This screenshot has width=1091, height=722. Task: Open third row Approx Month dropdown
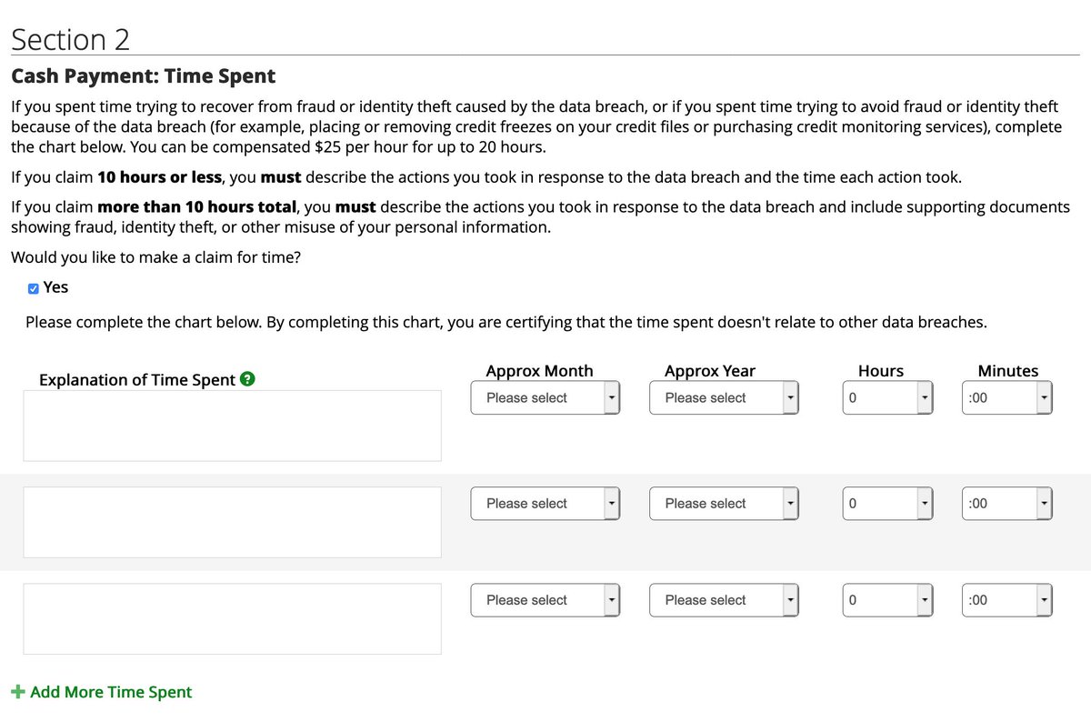point(545,600)
